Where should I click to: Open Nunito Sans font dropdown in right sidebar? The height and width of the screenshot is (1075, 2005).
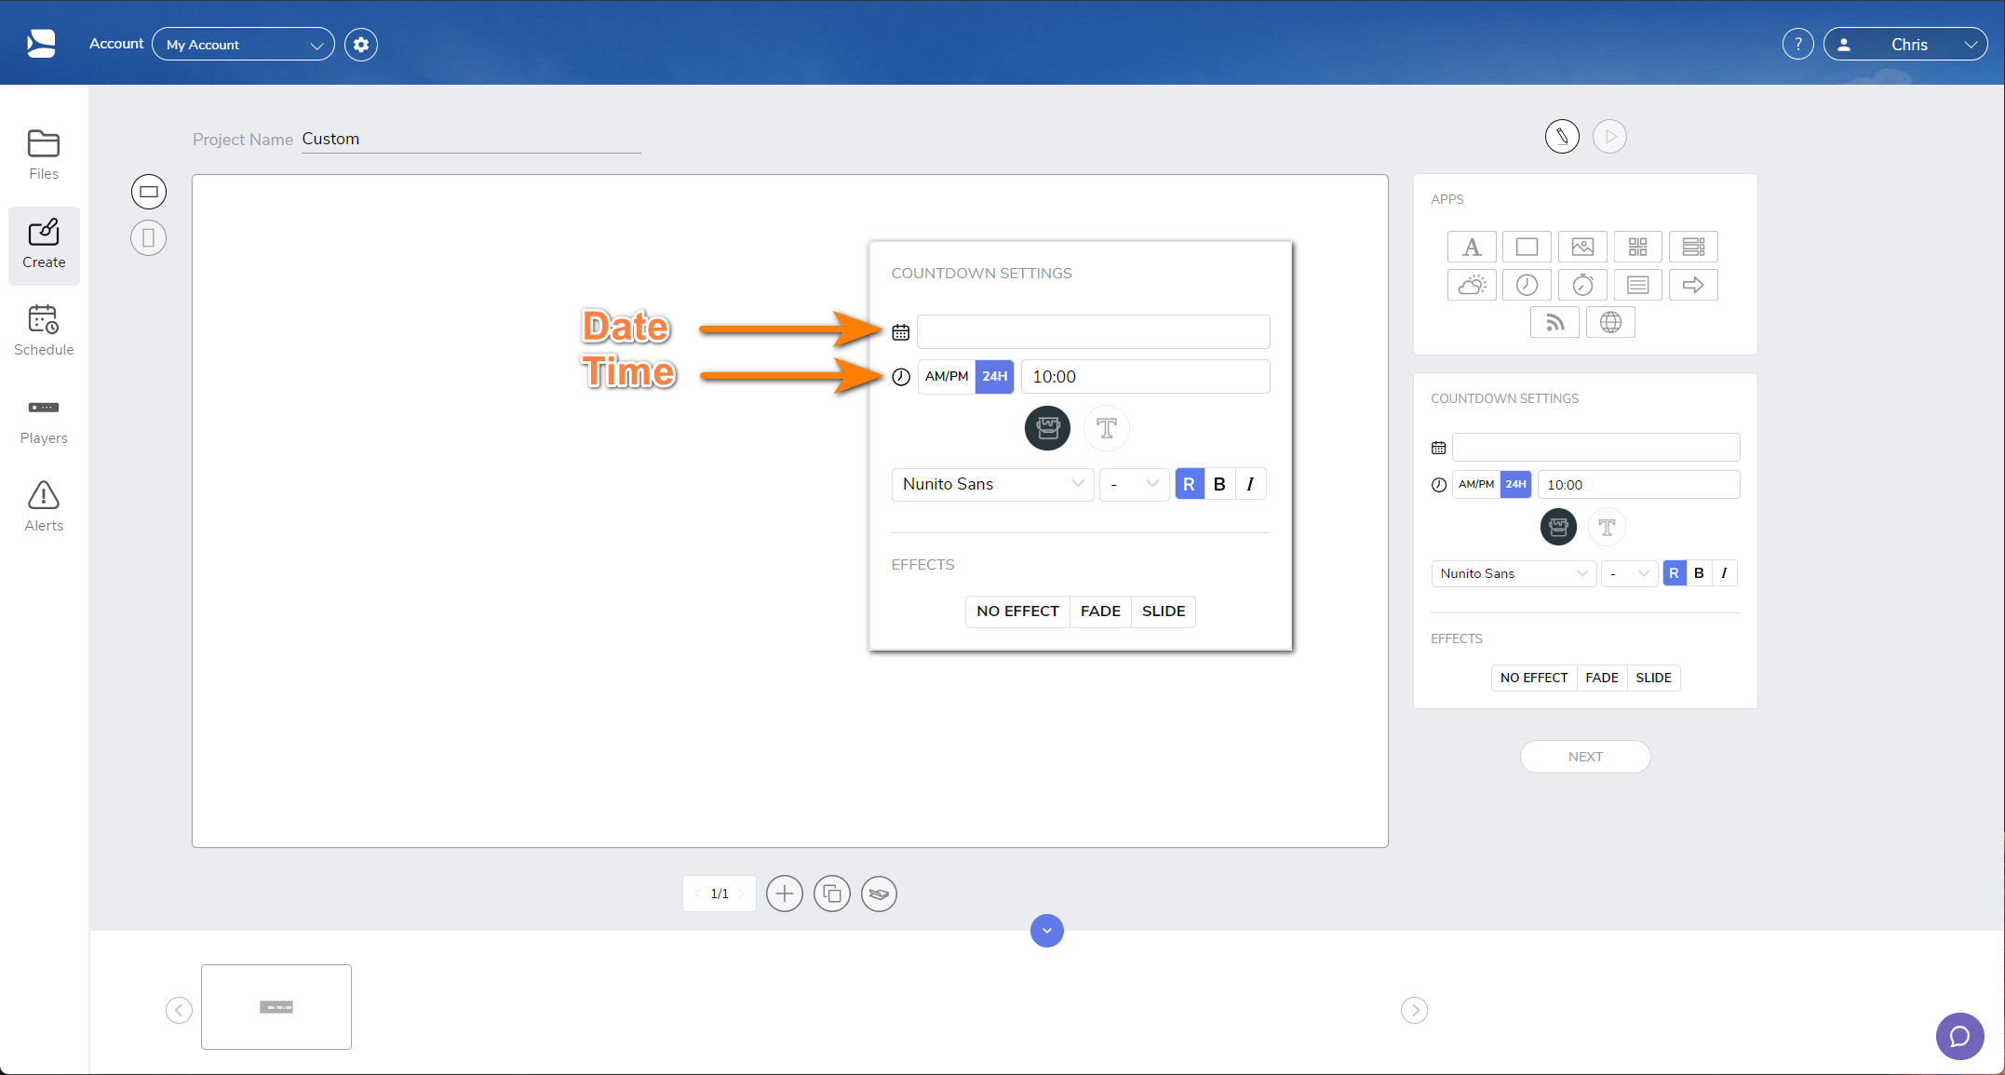point(1514,573)
